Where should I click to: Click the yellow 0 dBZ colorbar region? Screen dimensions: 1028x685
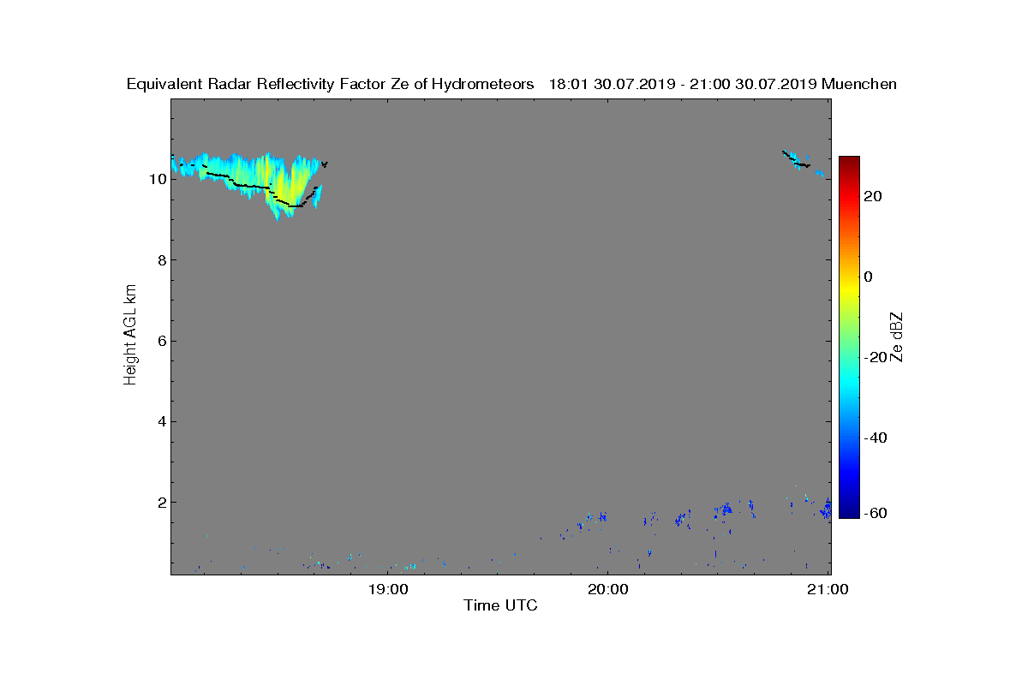click(x=849, y=277)
